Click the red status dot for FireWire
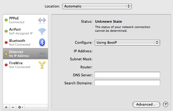 pos(6,65)
